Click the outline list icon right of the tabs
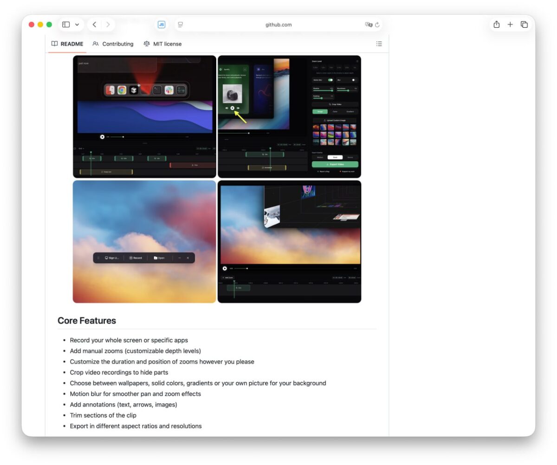557x465 pixels. [x=379, y=44]
